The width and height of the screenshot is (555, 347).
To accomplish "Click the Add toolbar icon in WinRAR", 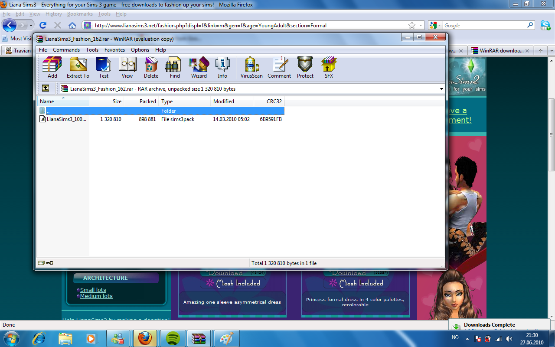I will [x=52, y=68].
